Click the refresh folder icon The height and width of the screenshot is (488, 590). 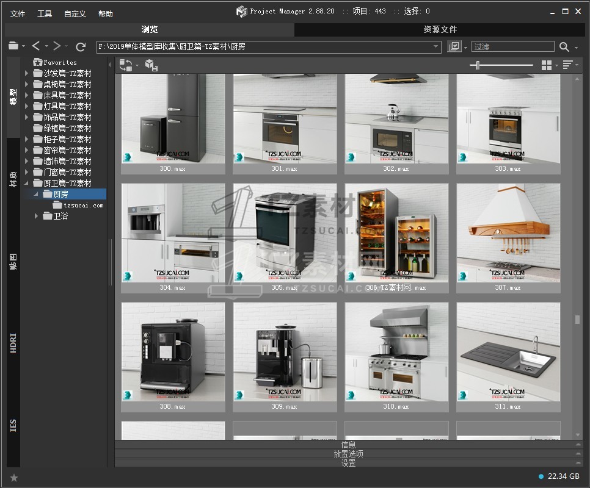(81, 47)
